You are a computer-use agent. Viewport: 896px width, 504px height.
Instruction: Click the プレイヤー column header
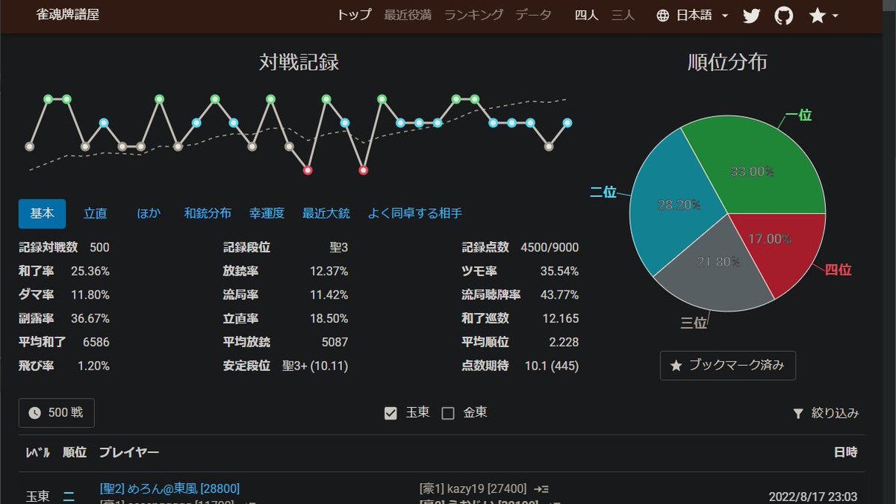click(x=129, y=452)
